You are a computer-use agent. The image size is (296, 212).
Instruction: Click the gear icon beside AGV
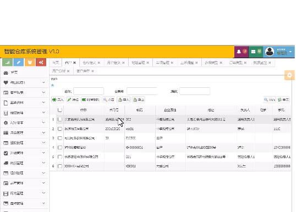[6, 123]
